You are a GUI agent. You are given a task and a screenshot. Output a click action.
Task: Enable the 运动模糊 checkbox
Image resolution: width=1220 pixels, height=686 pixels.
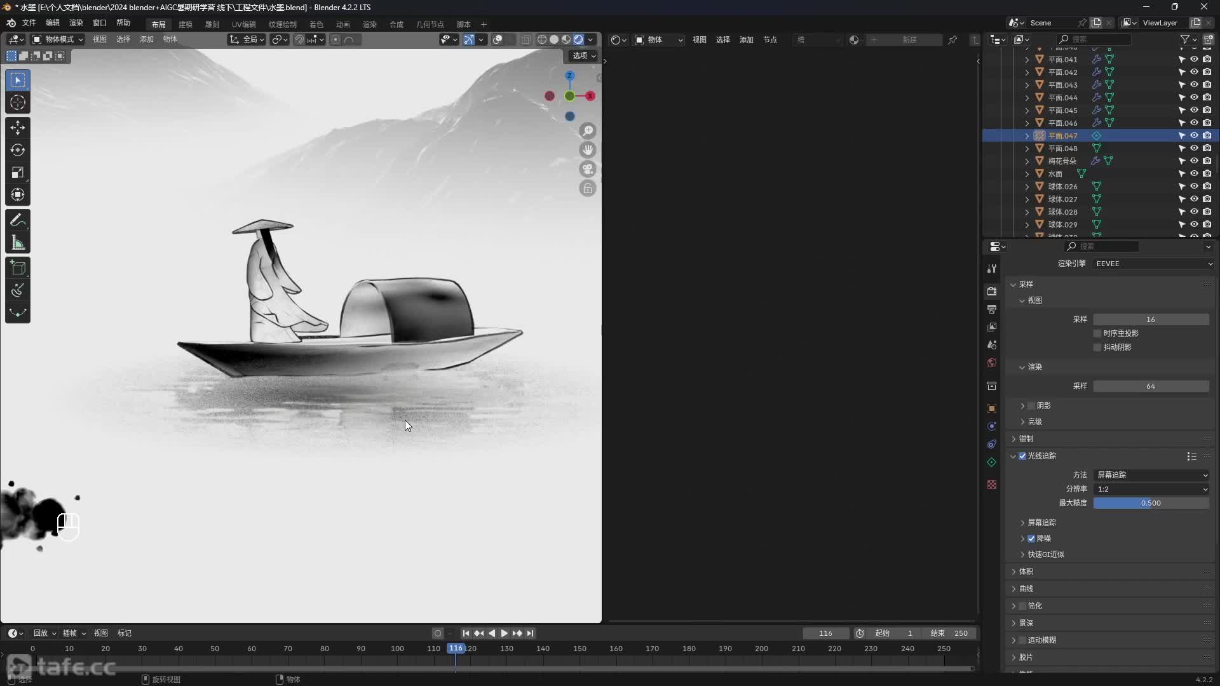click(x=1022, y=640)
